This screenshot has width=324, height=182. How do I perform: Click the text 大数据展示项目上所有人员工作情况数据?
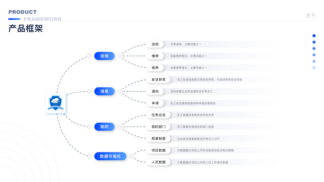[x=203, y=162]
